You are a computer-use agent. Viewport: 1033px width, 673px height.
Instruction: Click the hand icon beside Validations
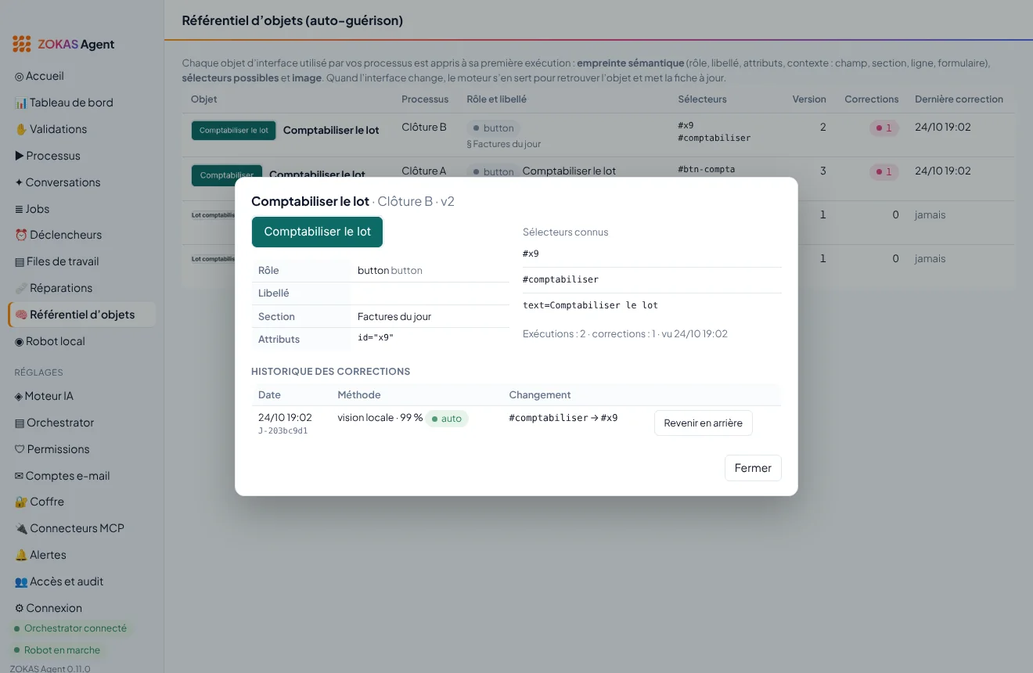coord(21,129)
